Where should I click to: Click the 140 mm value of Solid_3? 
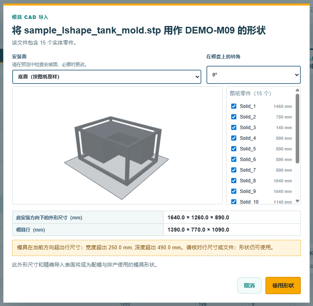284,128
